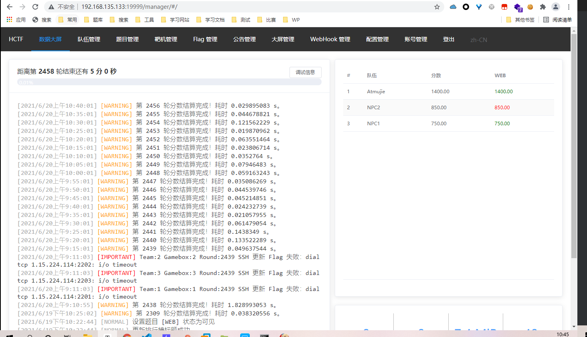Expand the 学习网站 bookmark folder

pyautogui.click(x=175, y=20)
